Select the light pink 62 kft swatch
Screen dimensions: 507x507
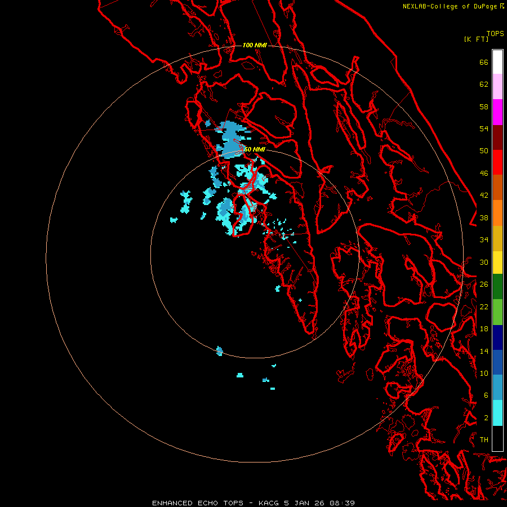(x=497, y=87)
